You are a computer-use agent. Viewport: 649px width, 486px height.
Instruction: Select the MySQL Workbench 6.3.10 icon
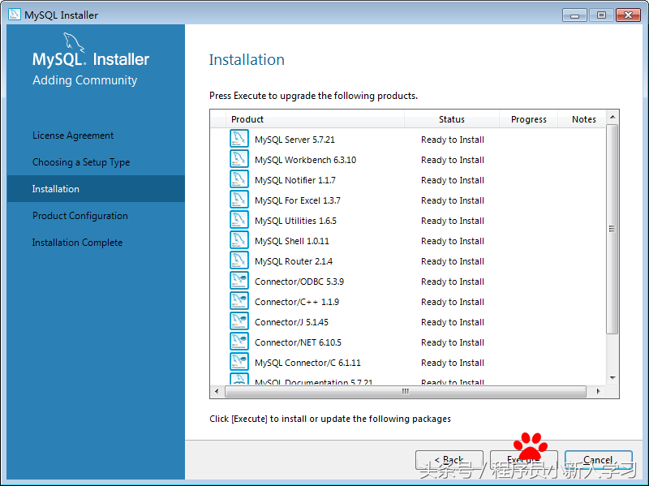[239, 158]
